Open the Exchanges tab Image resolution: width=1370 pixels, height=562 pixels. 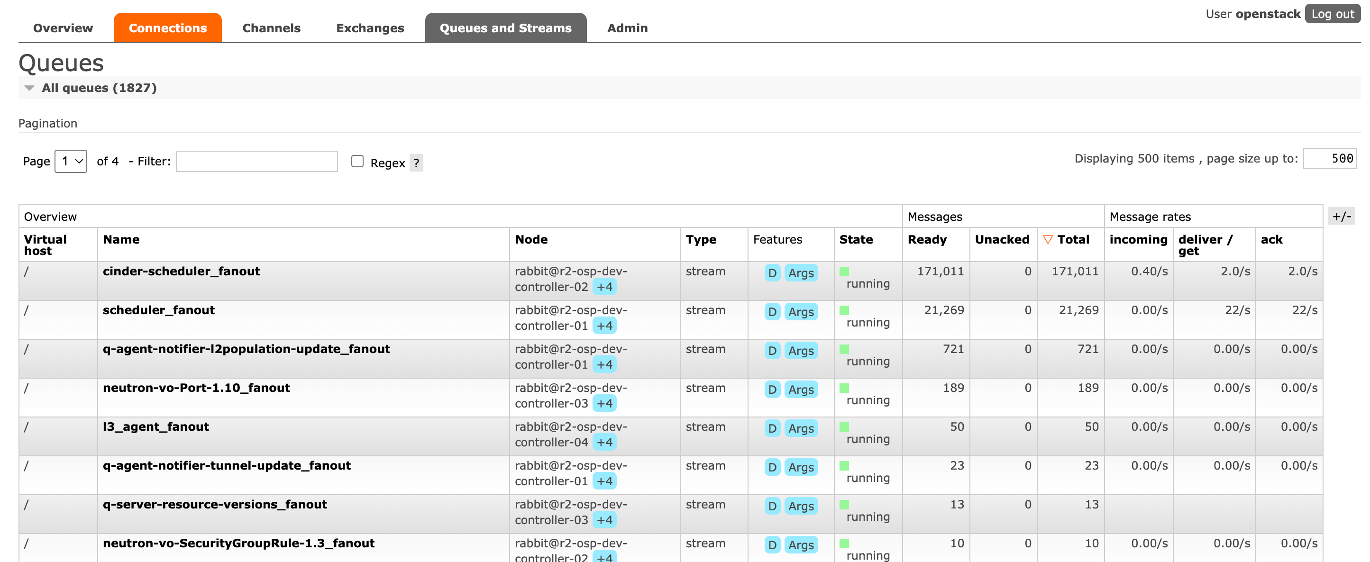click(x=370, y=28)
